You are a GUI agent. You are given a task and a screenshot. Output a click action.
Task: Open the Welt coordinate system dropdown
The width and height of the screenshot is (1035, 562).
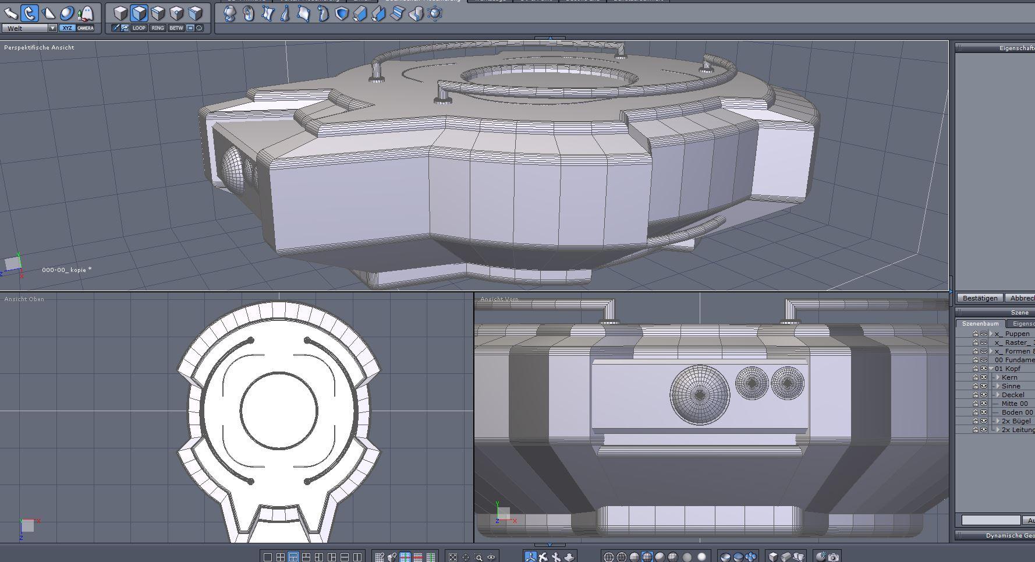click(x=52, y=28)
